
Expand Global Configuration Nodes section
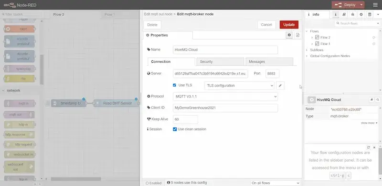tap(307, 56)
